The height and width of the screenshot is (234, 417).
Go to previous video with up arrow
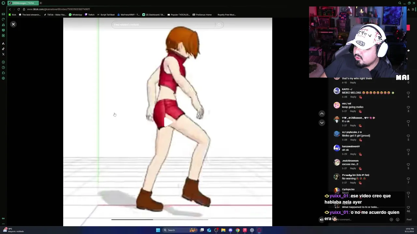pos(322,113)
